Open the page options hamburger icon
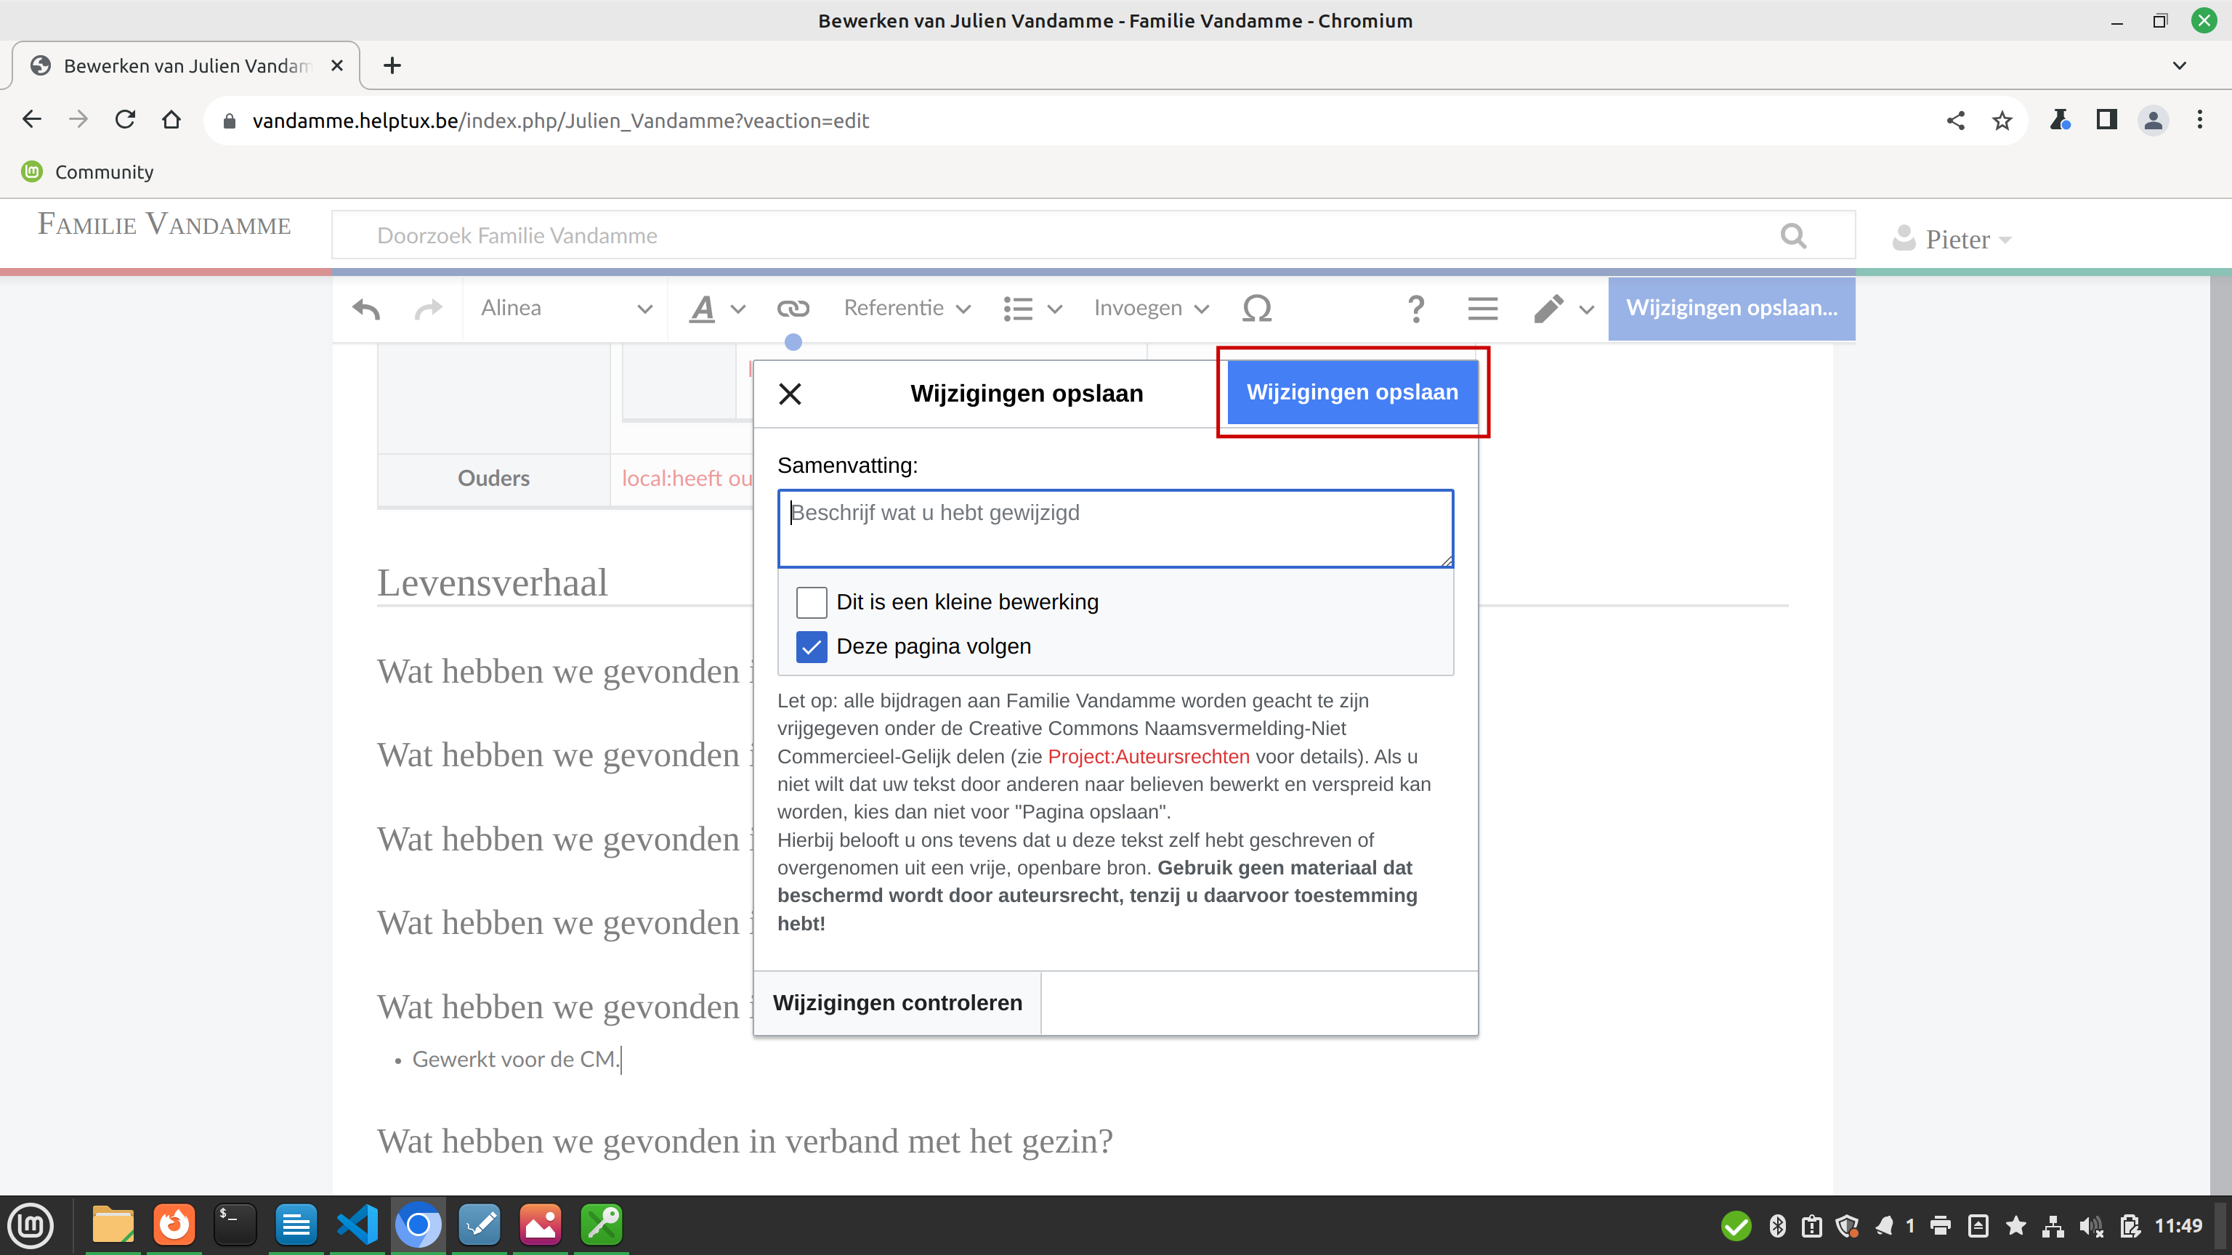This screenshot has height=1255, width=2232. (1482, 309)
